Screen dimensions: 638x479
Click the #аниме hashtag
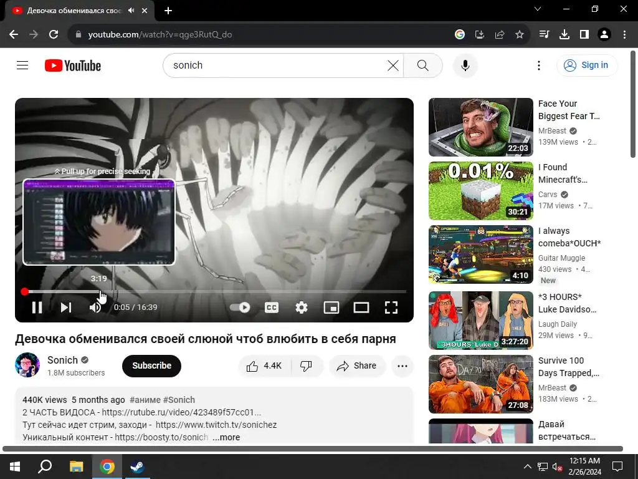(145, 400)
